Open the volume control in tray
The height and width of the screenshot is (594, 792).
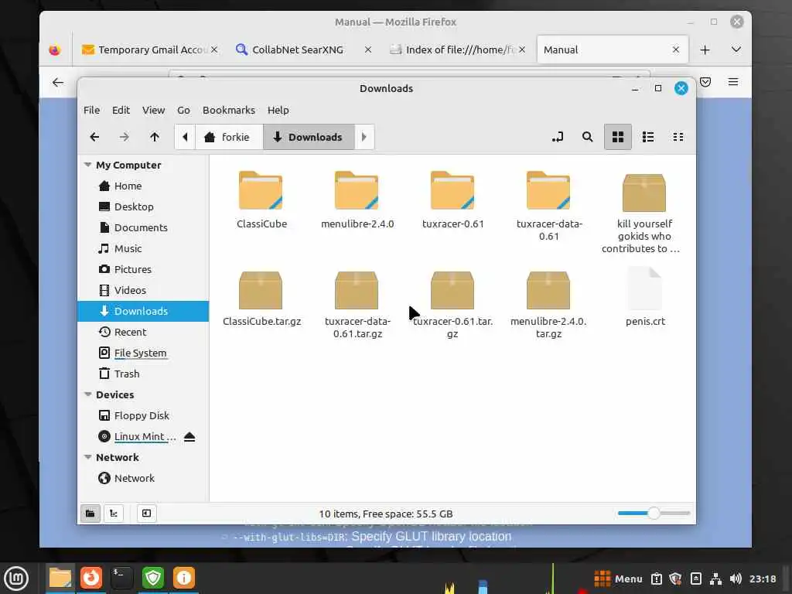pyautogui.click(x=736, y=579)
